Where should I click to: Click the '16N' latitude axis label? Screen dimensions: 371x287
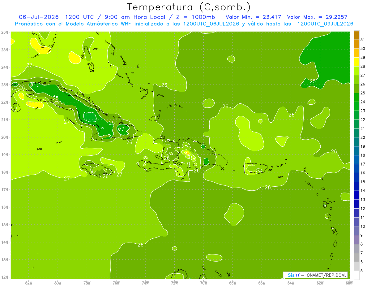[x=4, y=207]
